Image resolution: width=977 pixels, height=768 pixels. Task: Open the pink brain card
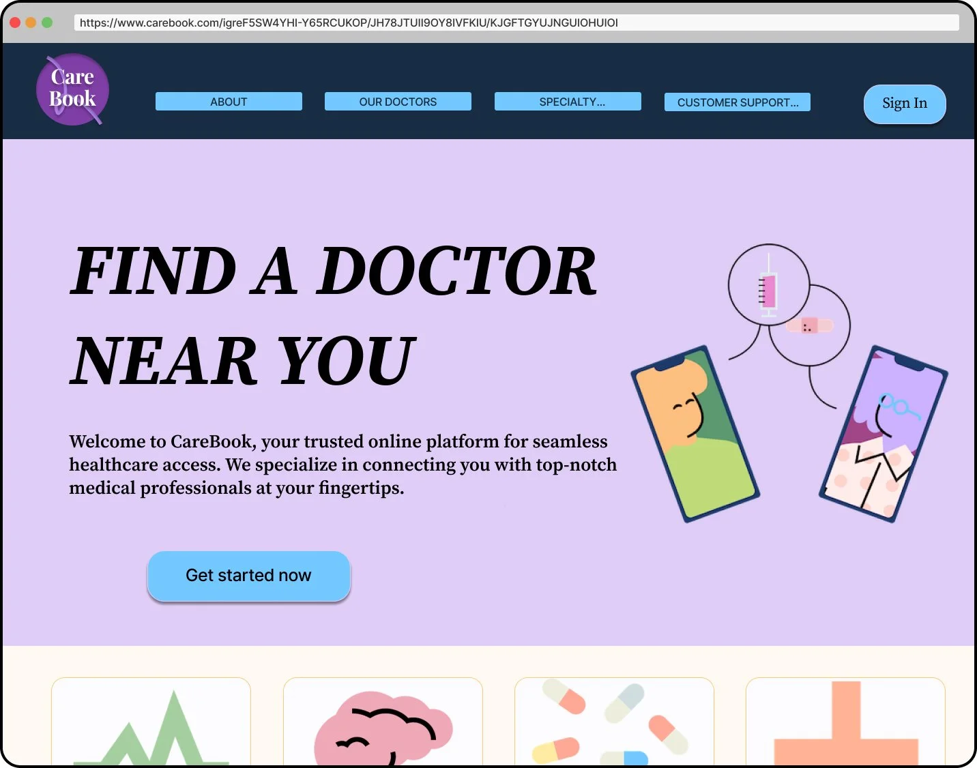point(383,721)
